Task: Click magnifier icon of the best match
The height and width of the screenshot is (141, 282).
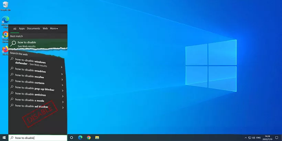Action: [13, 44]
